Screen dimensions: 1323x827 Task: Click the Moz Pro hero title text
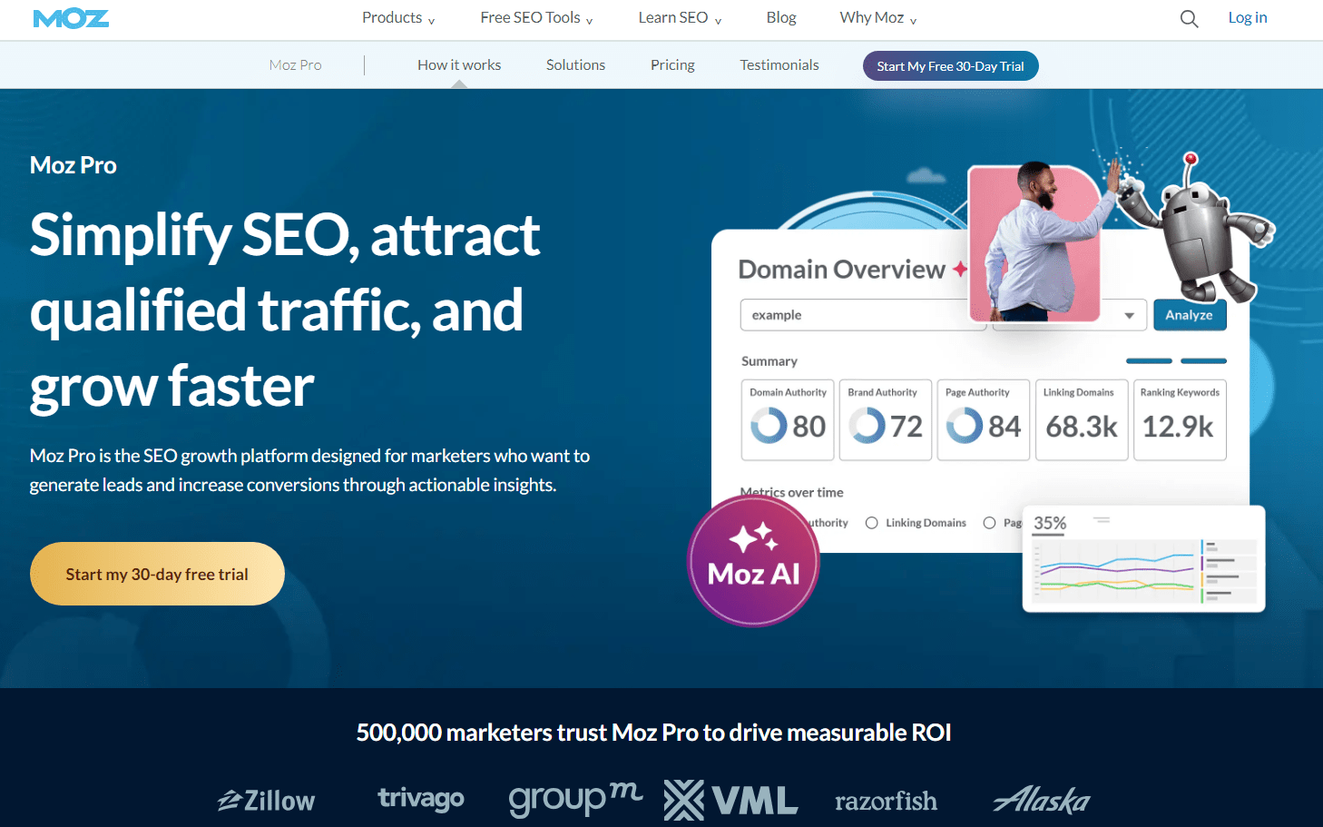pyautogui.click(x=73, y=165)
